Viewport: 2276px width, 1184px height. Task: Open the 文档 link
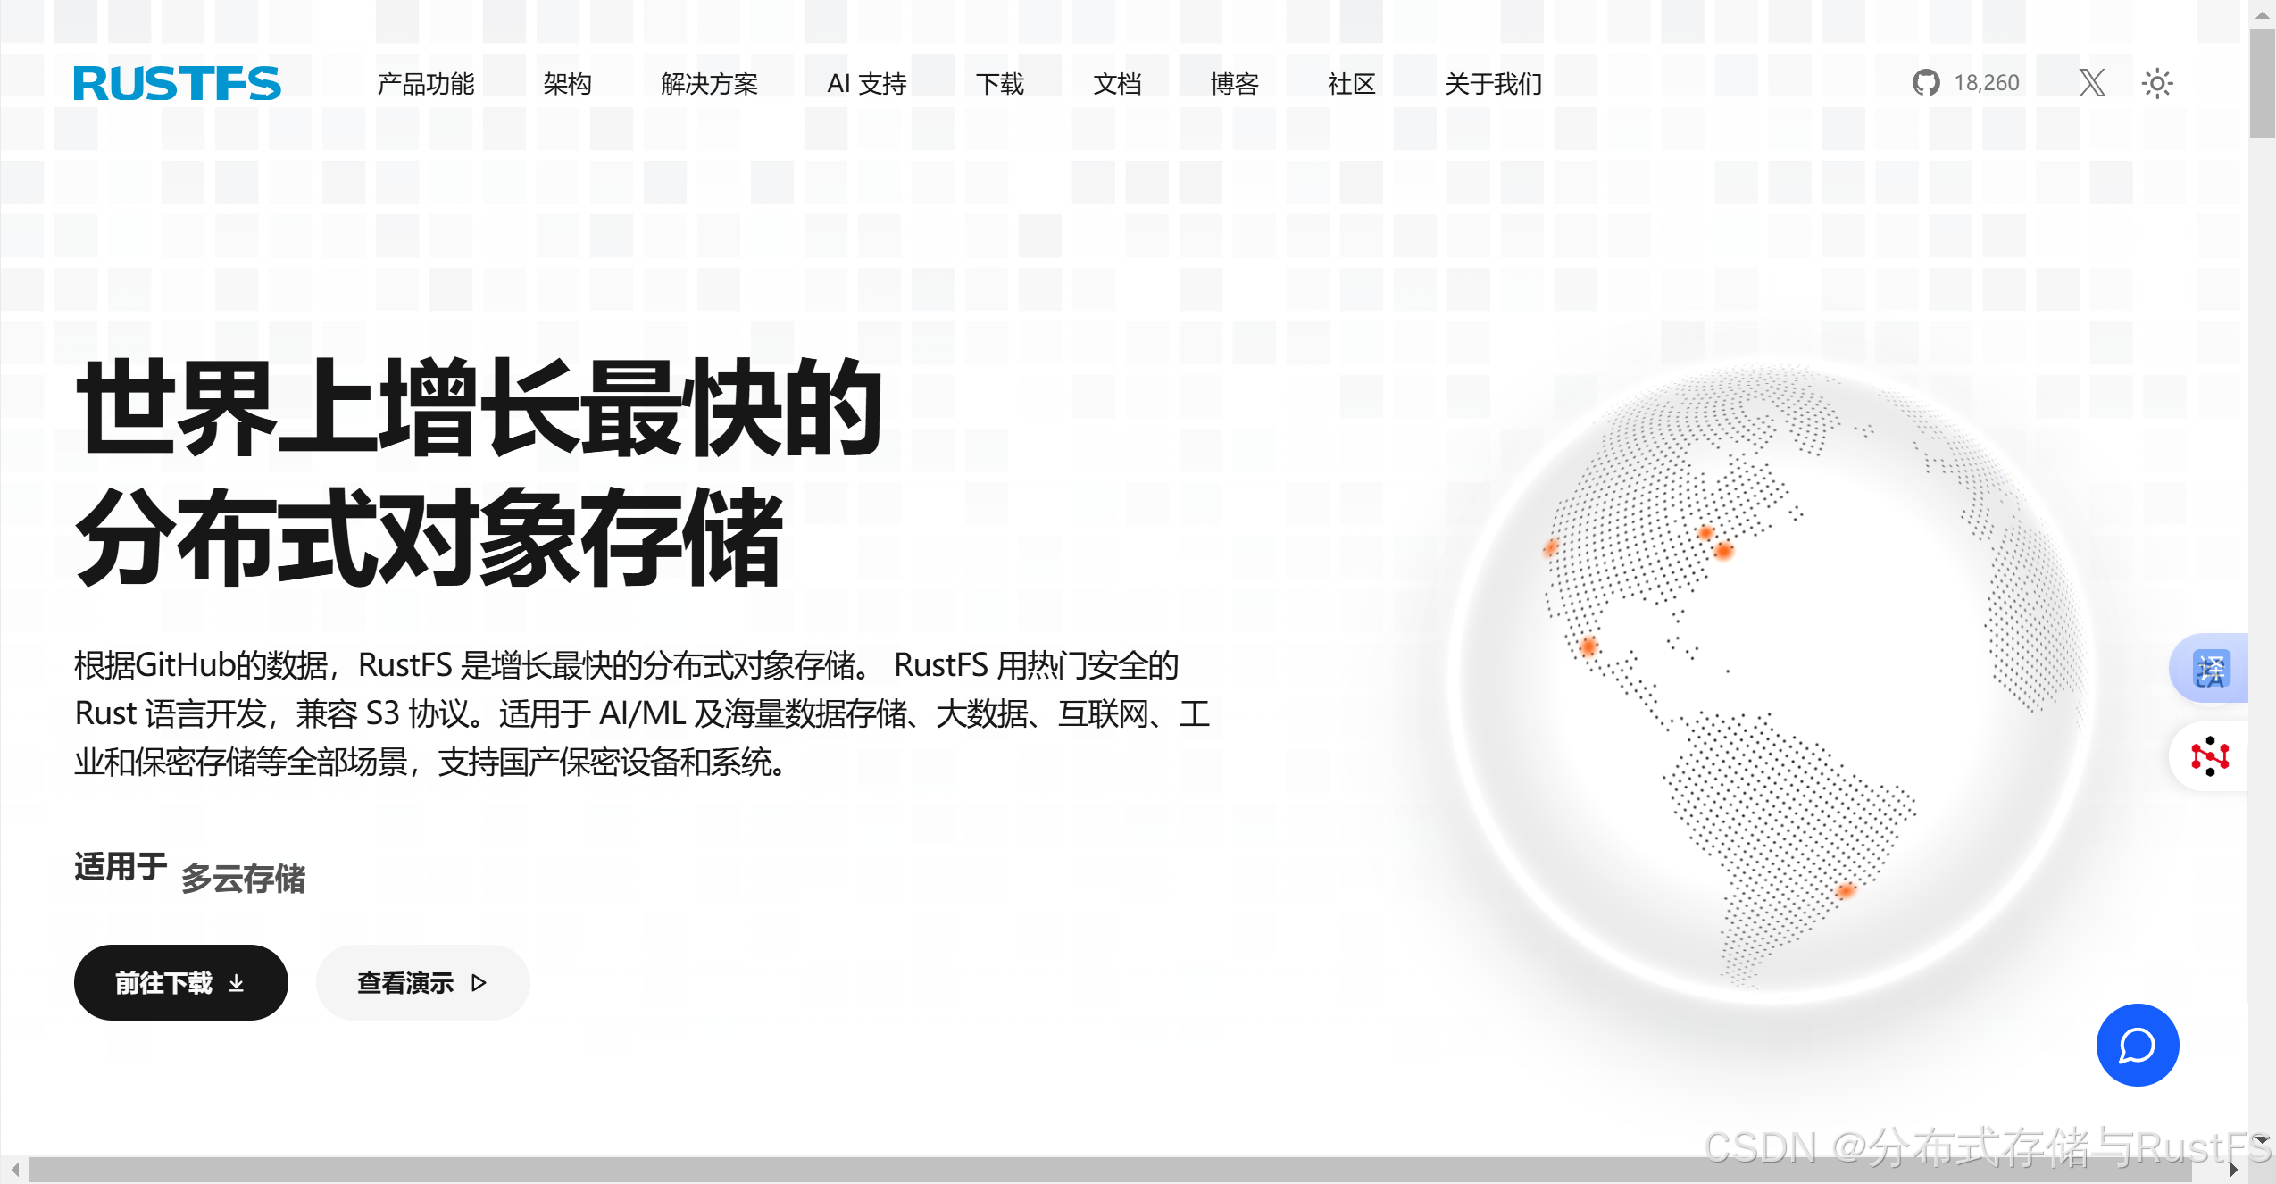(x=1117, y=84)
